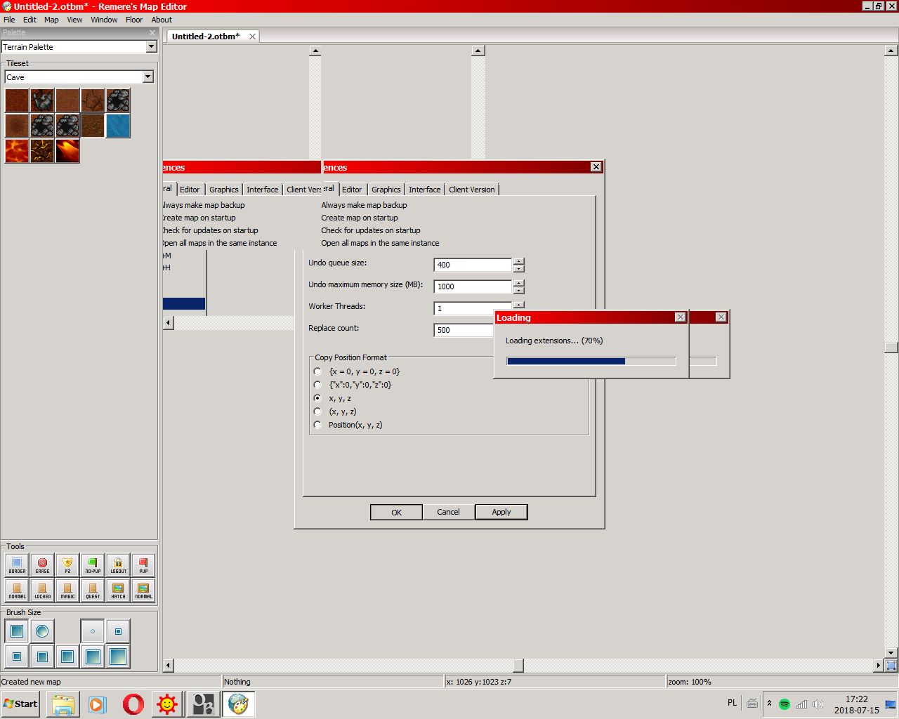Screen dimensions: 899x719
Task: Select the Erase tool
Action: coord(42,565)
